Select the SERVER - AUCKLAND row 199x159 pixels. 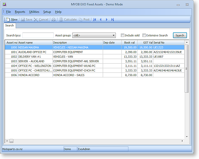point(95,61)
